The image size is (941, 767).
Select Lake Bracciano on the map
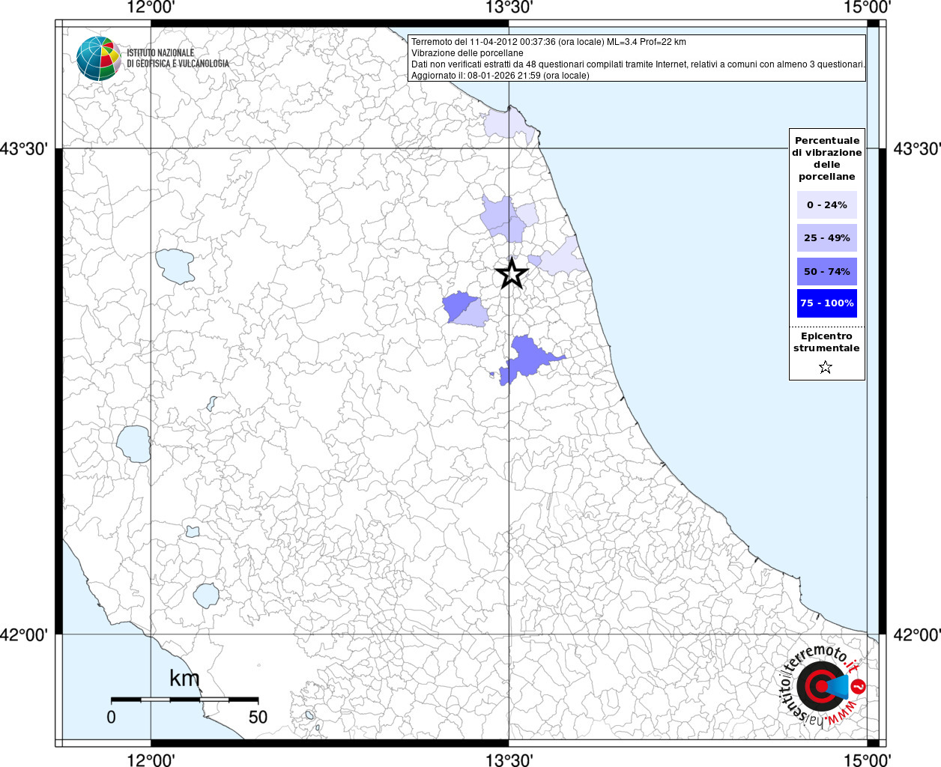tap(205, 595)
